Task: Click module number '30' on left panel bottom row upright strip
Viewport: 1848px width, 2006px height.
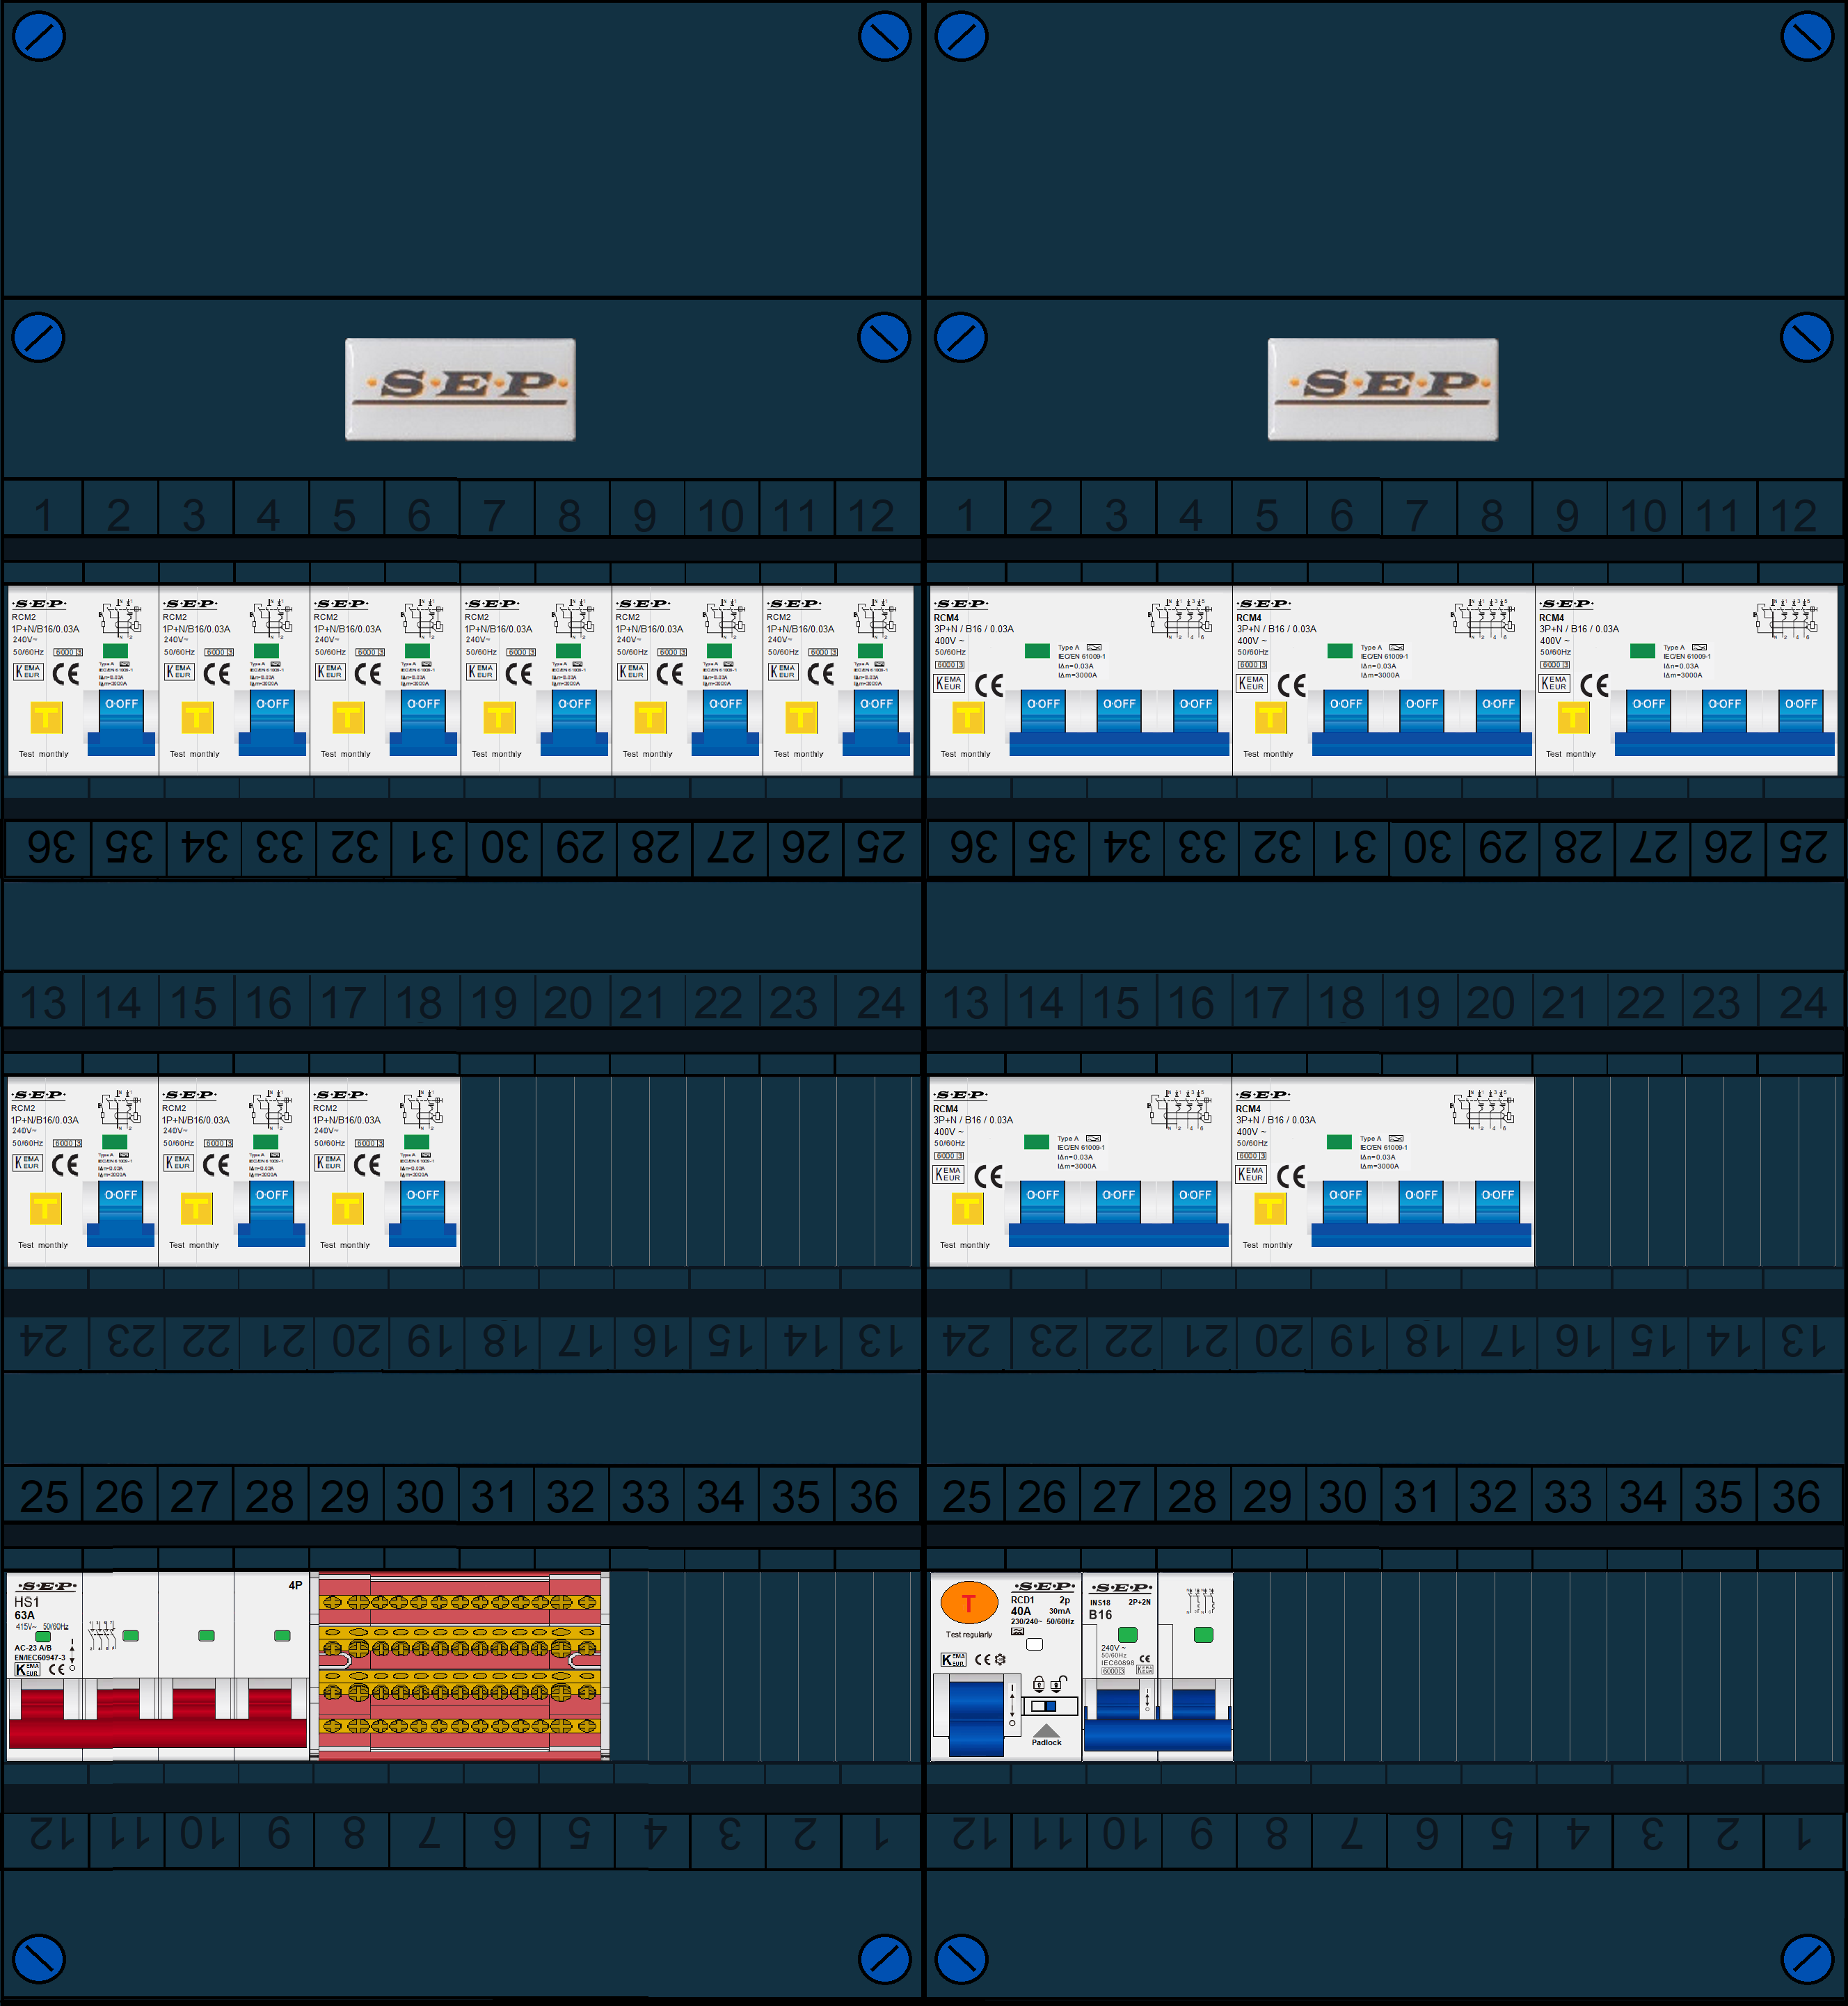Action: coord(420,1496)
